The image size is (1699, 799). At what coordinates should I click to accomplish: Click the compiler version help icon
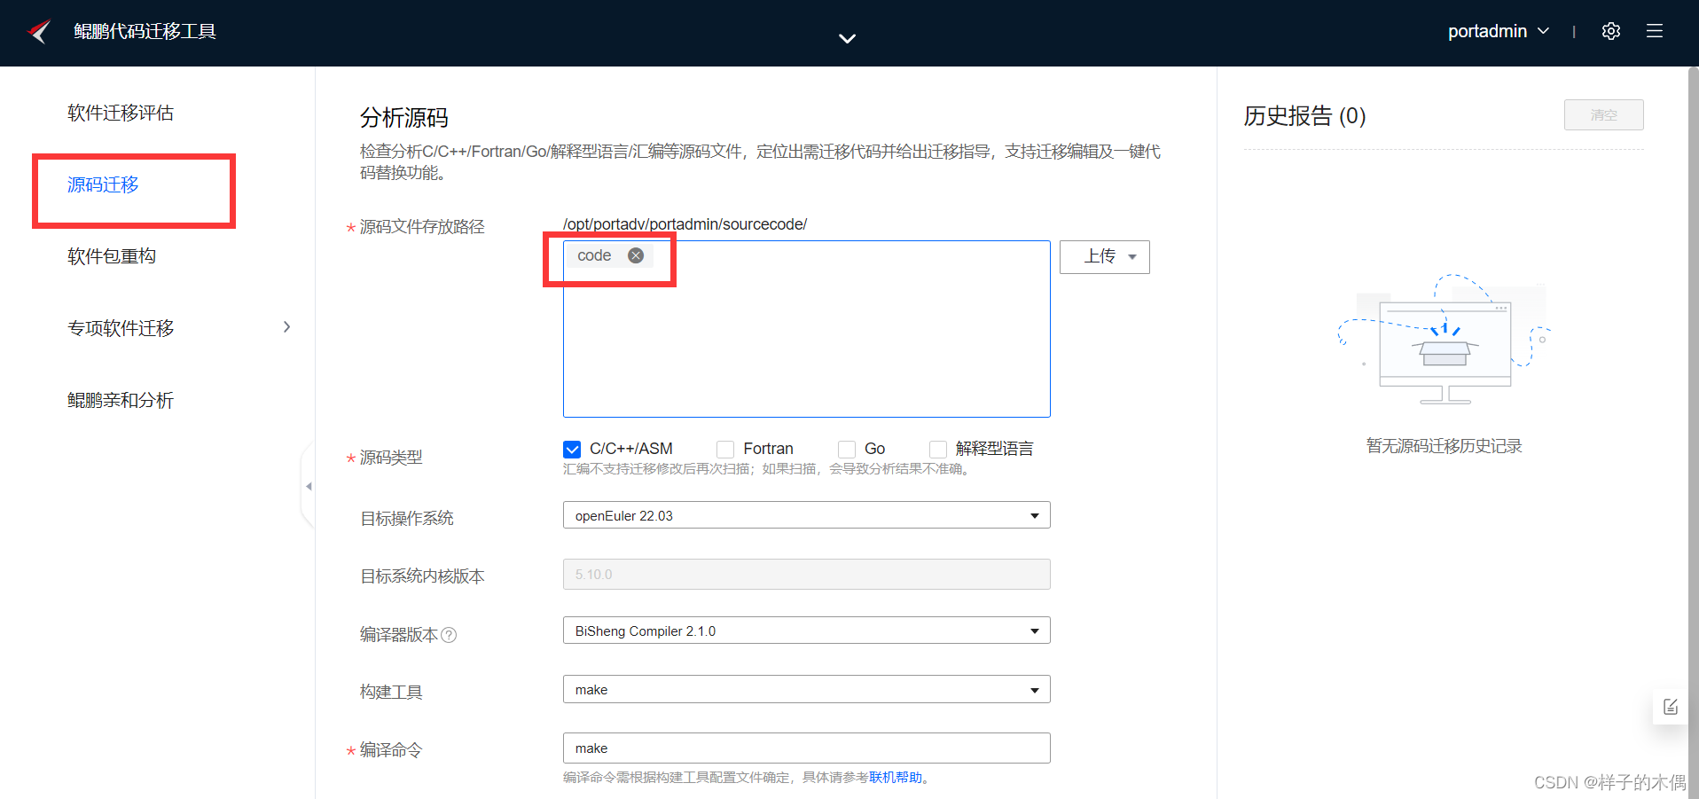(x=449, y=635)
